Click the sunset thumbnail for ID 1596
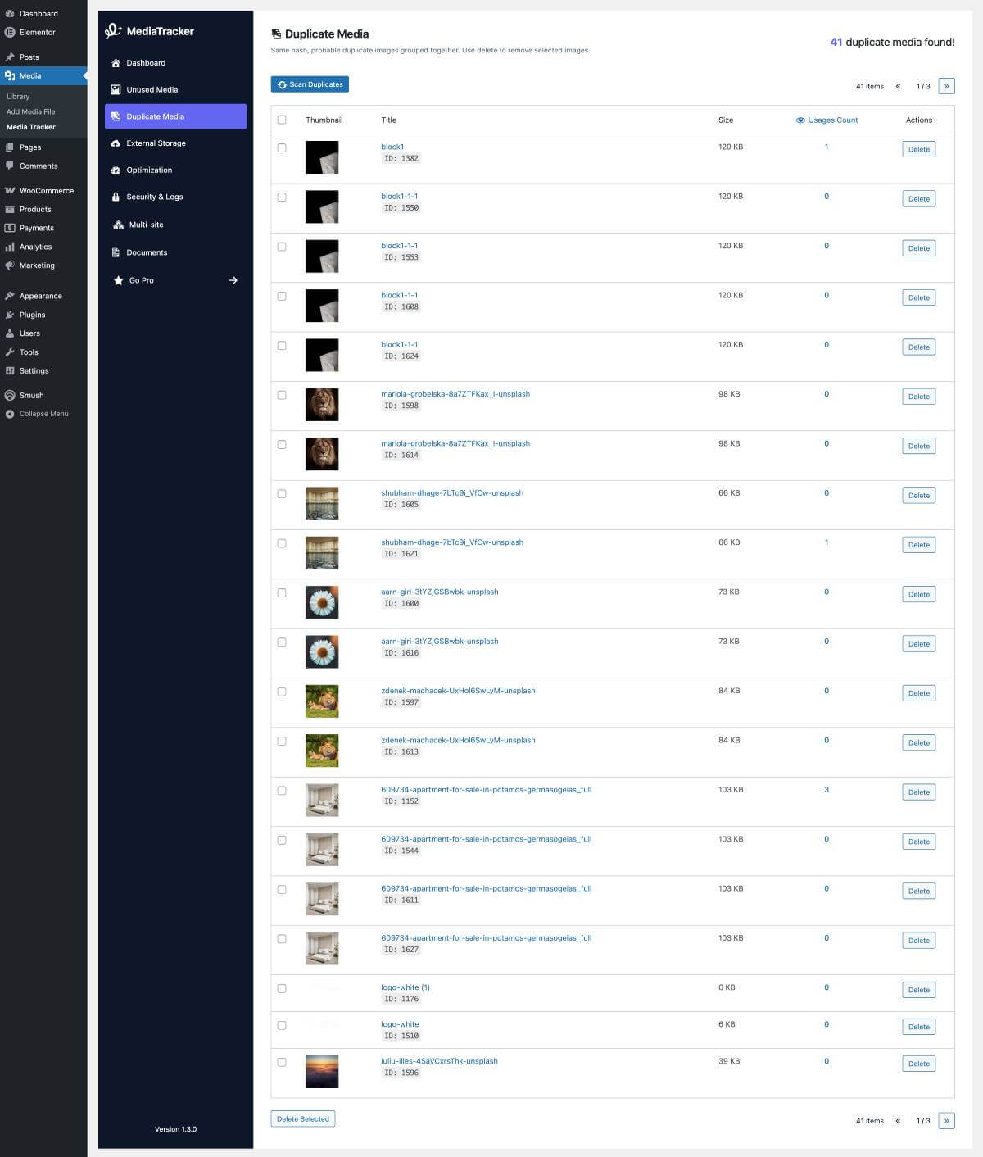983x1157 pixels. click(x=322, y=1071)
